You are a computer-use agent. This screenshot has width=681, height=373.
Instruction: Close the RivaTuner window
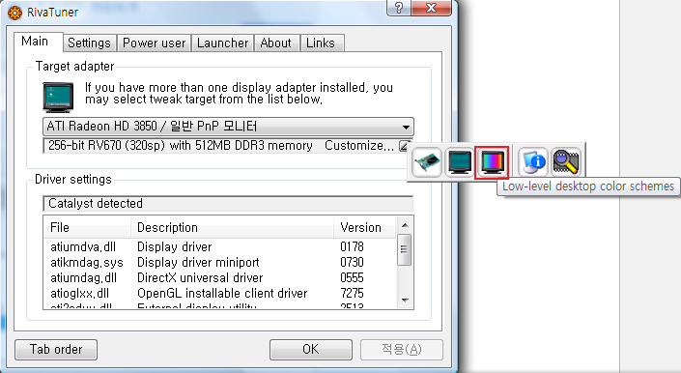pyautogui.click(x=431, y=8)
